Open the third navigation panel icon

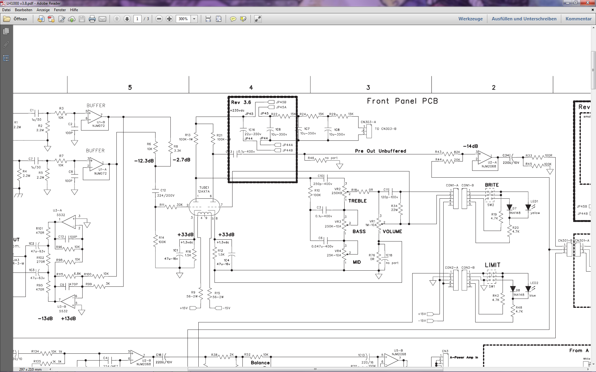[6, 58]
